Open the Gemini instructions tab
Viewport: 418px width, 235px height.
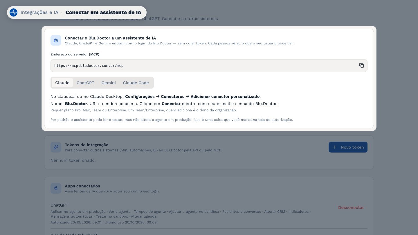click(x=109, y=83)
